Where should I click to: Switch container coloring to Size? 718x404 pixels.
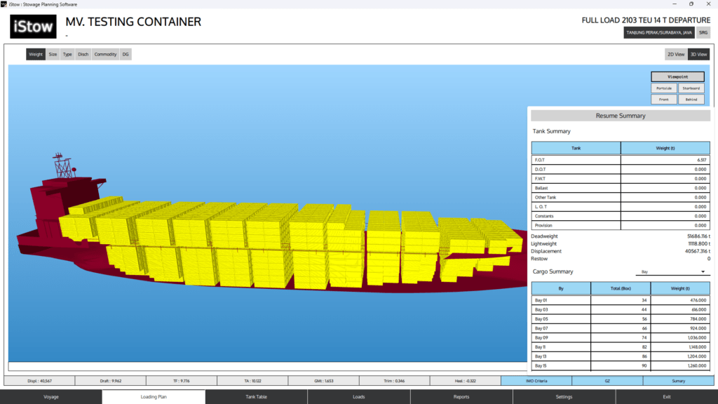(x=53, y=54)
